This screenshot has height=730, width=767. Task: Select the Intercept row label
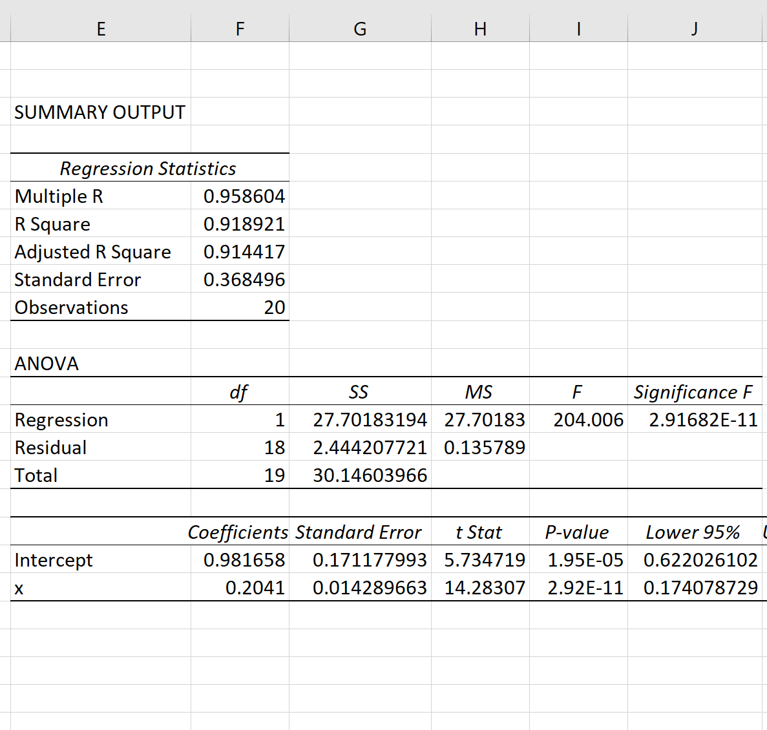[x=101, y=560]
